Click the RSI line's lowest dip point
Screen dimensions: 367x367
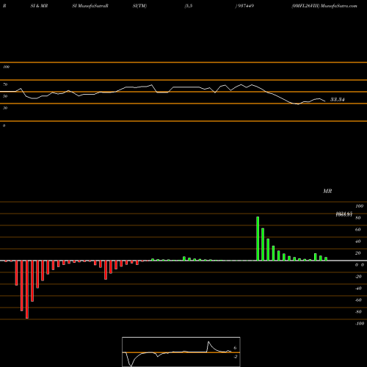tap(298, 104)
